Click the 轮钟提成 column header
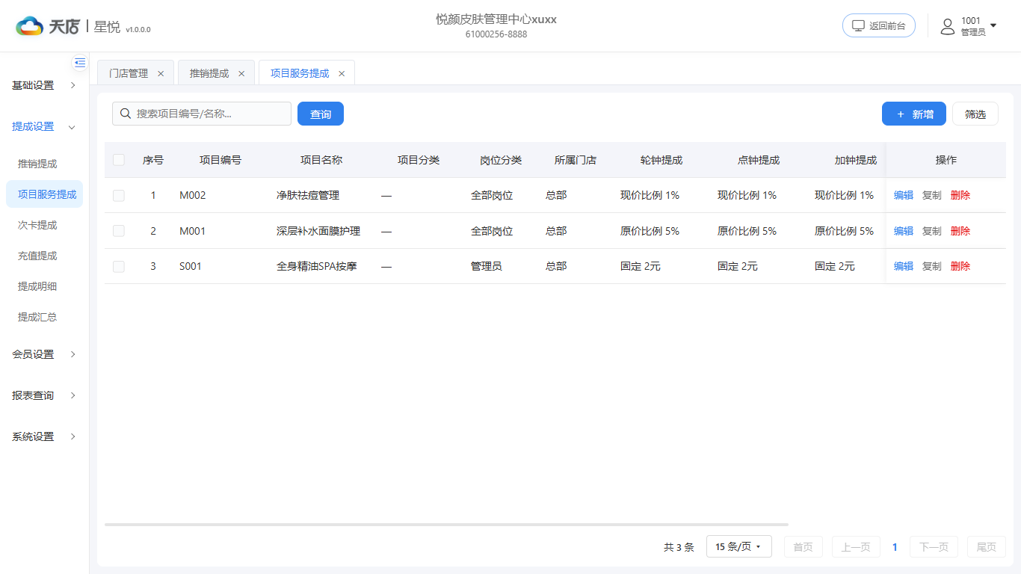 coord(661,160)
